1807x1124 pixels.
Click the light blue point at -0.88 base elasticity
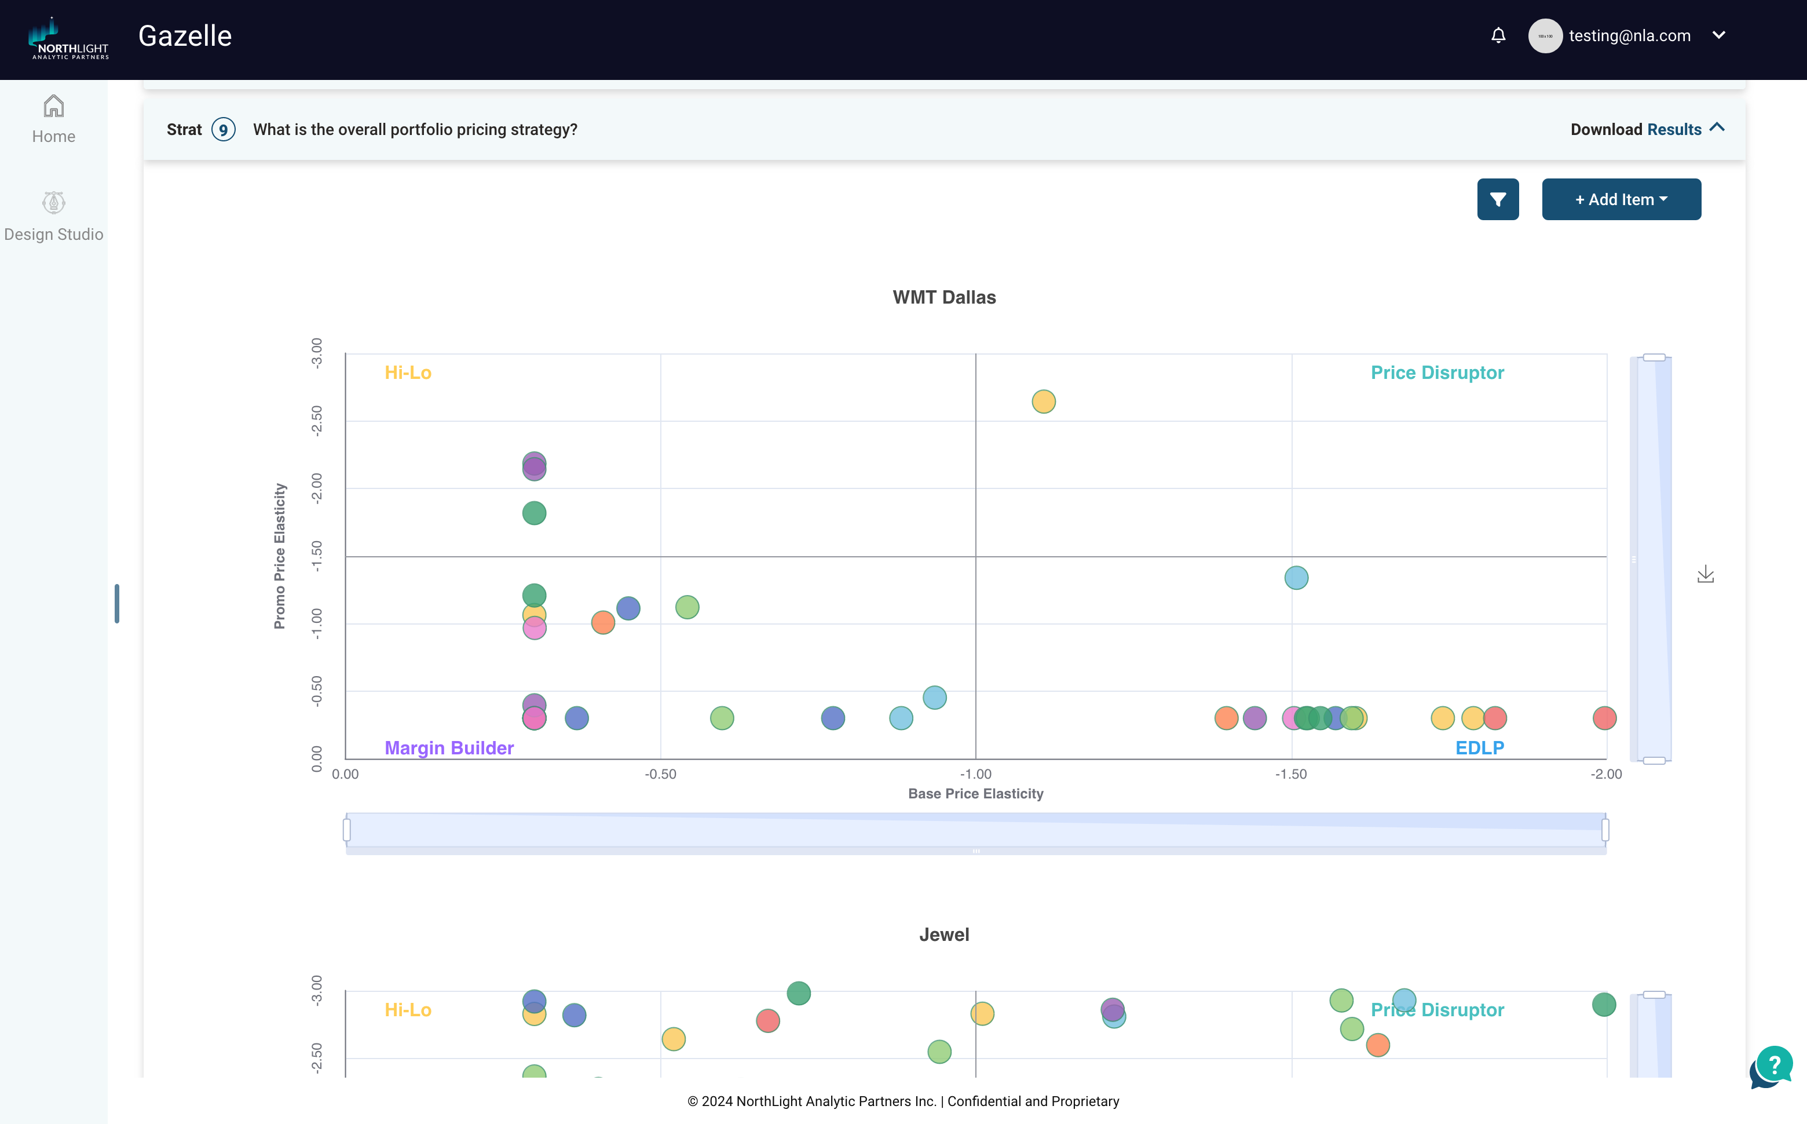point(901,718)
